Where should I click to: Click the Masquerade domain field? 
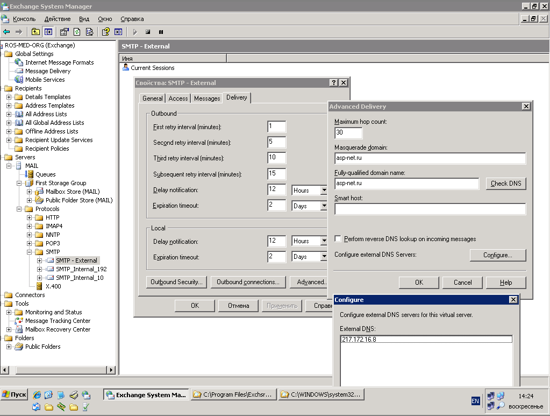tap(430, 158)
